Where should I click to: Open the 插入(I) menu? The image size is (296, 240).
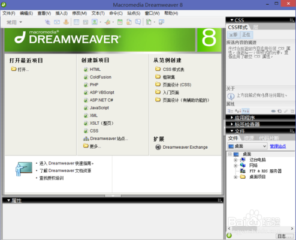click(61, 13)
